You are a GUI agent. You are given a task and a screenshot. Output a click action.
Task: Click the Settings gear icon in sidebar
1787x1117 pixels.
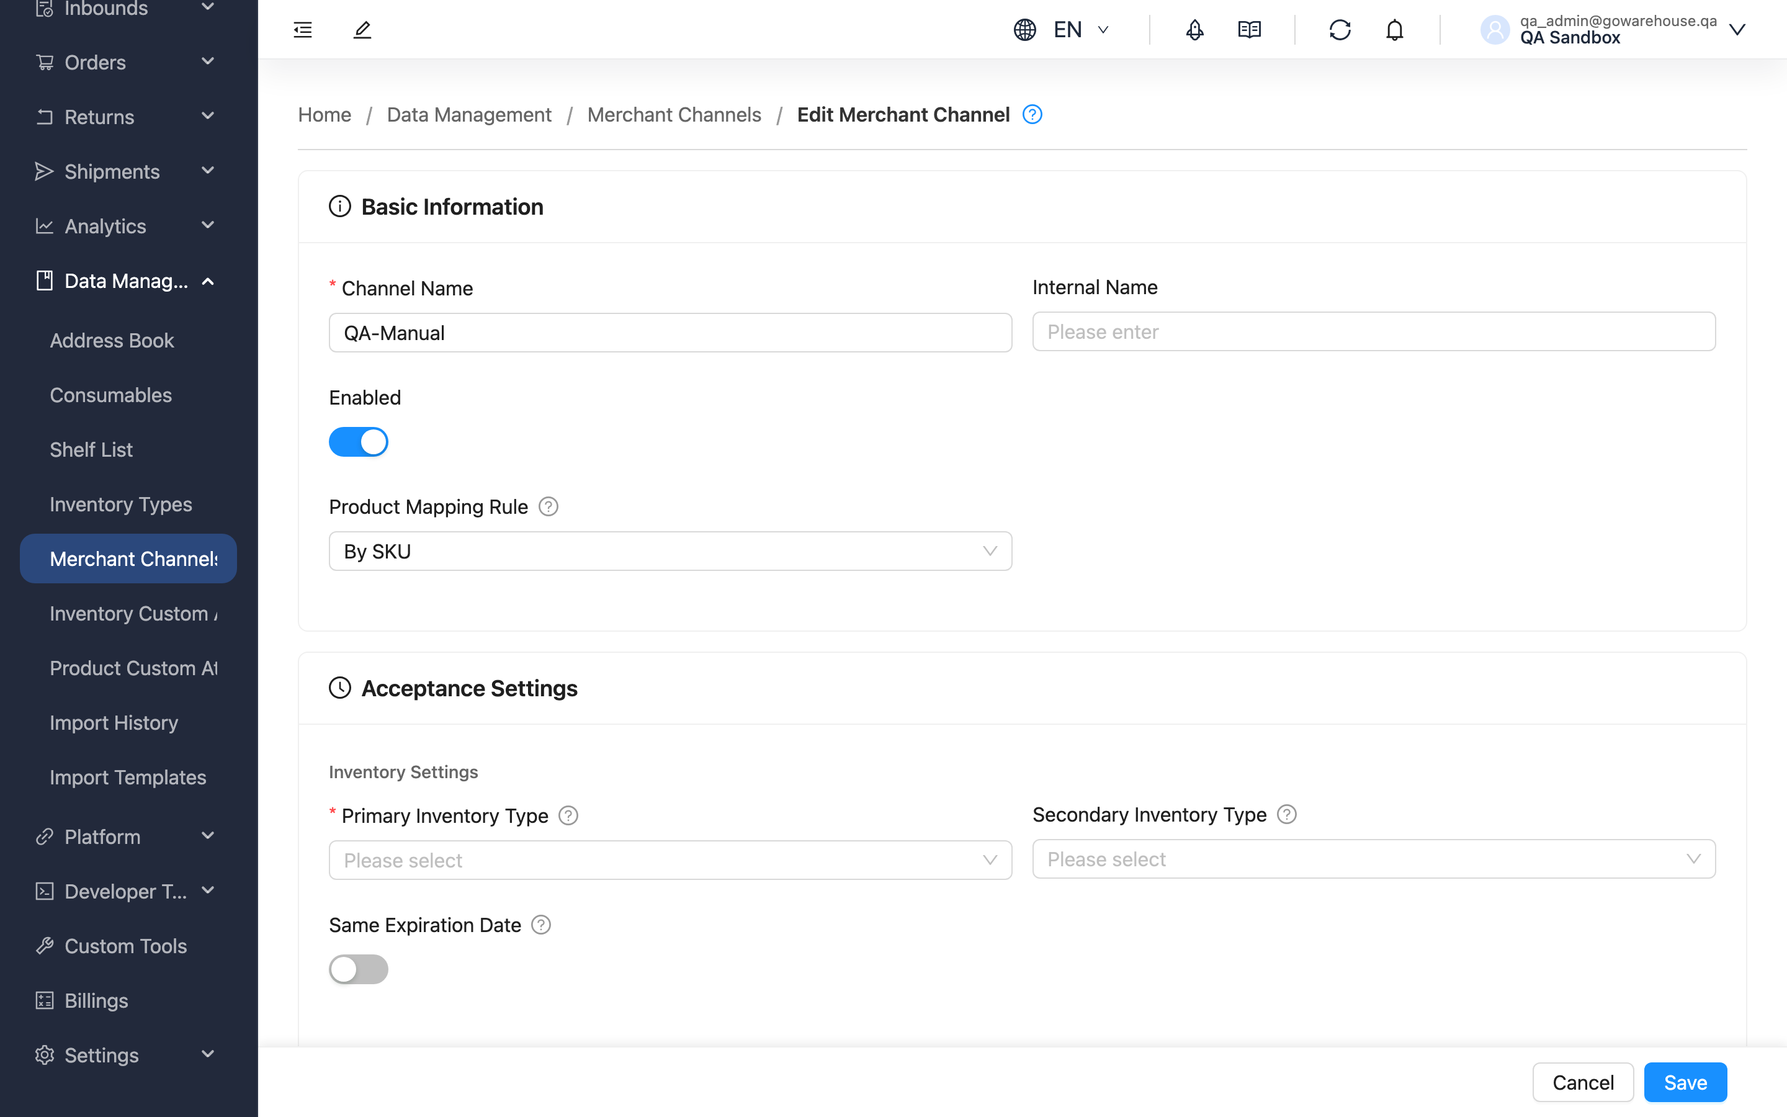[x=44, y=1055]
